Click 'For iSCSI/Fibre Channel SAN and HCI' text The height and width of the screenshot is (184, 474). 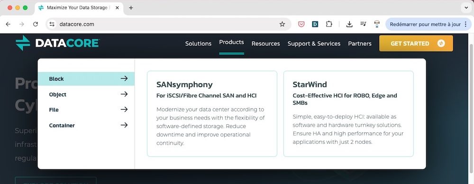tap(207, 96)
